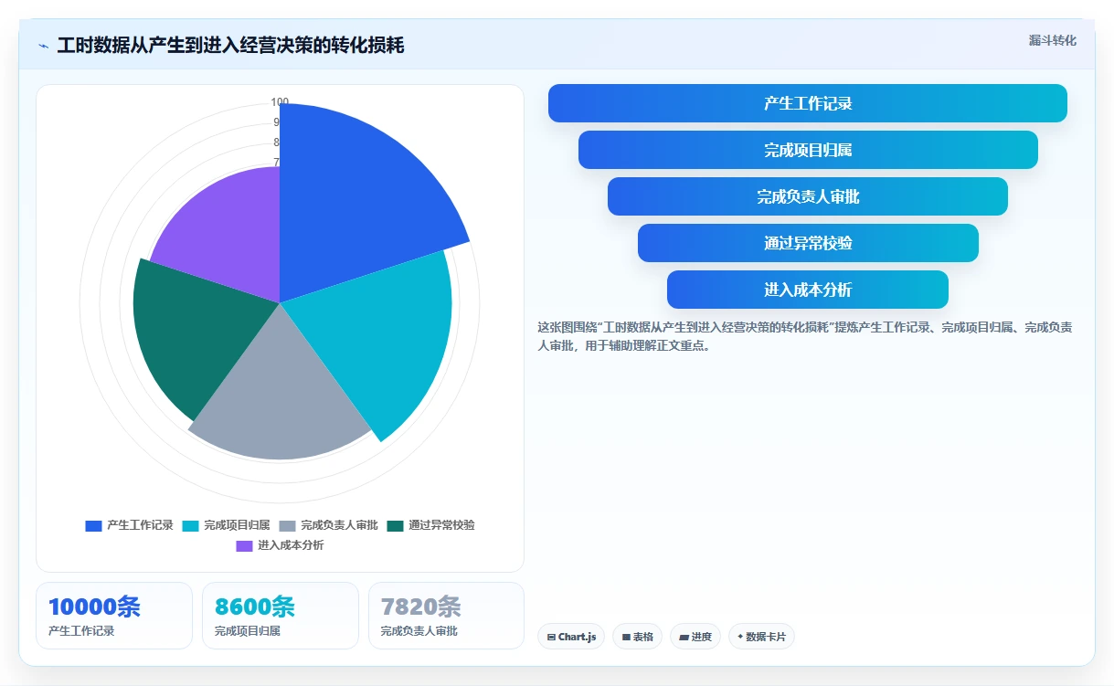
Task: Click the 数据卡片 tag icon
Action: [x=740, y=637]
